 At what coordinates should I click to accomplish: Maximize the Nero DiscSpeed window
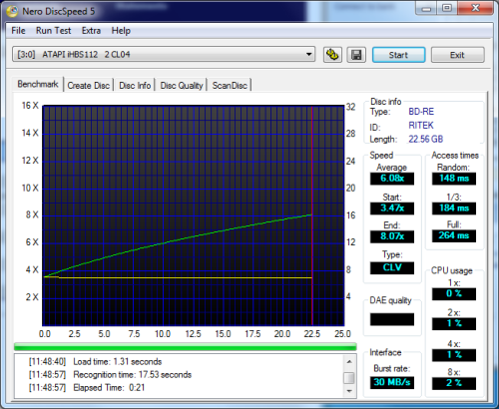447,8
